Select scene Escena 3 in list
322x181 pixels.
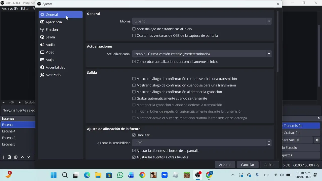[18, 144]
